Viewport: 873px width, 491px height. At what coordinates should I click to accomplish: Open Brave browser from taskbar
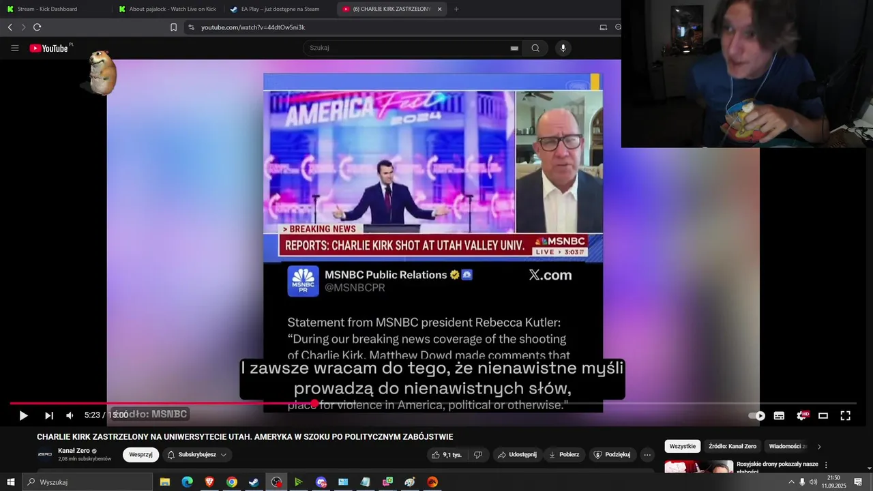(209, 482)
